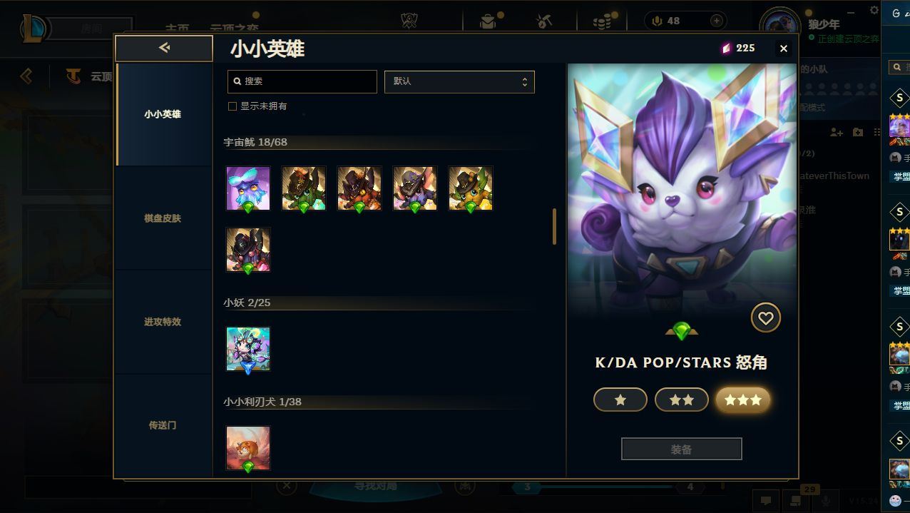Switch to the 进攻特效 tab

click(x=163, y=322)
